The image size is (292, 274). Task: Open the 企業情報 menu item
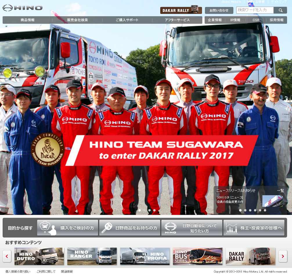coord(215,20)
